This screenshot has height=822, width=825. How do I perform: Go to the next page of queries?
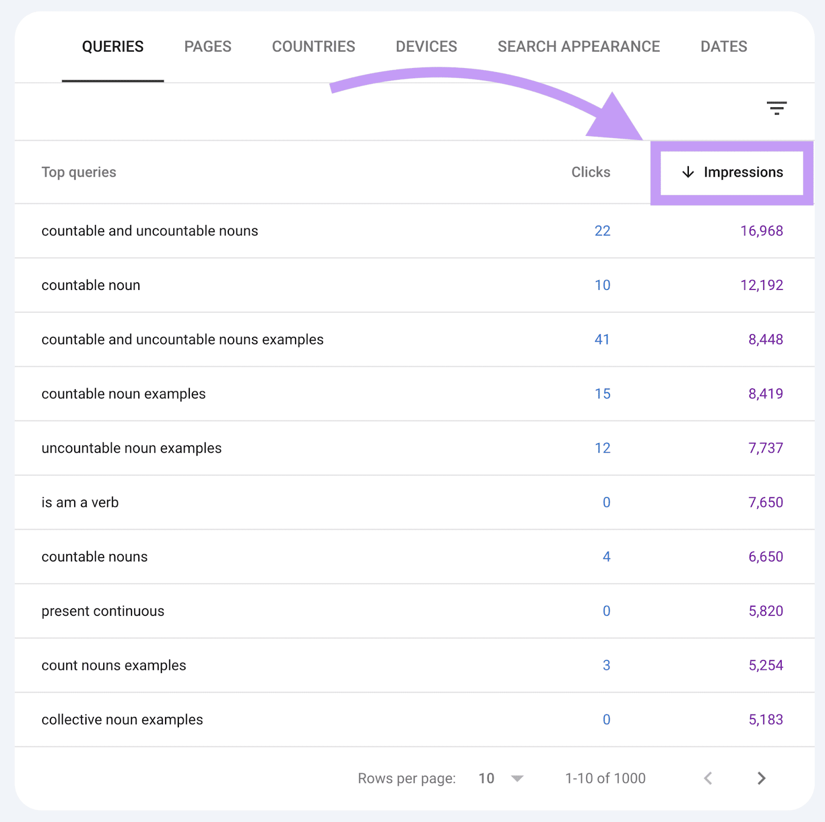pos(761,778)
